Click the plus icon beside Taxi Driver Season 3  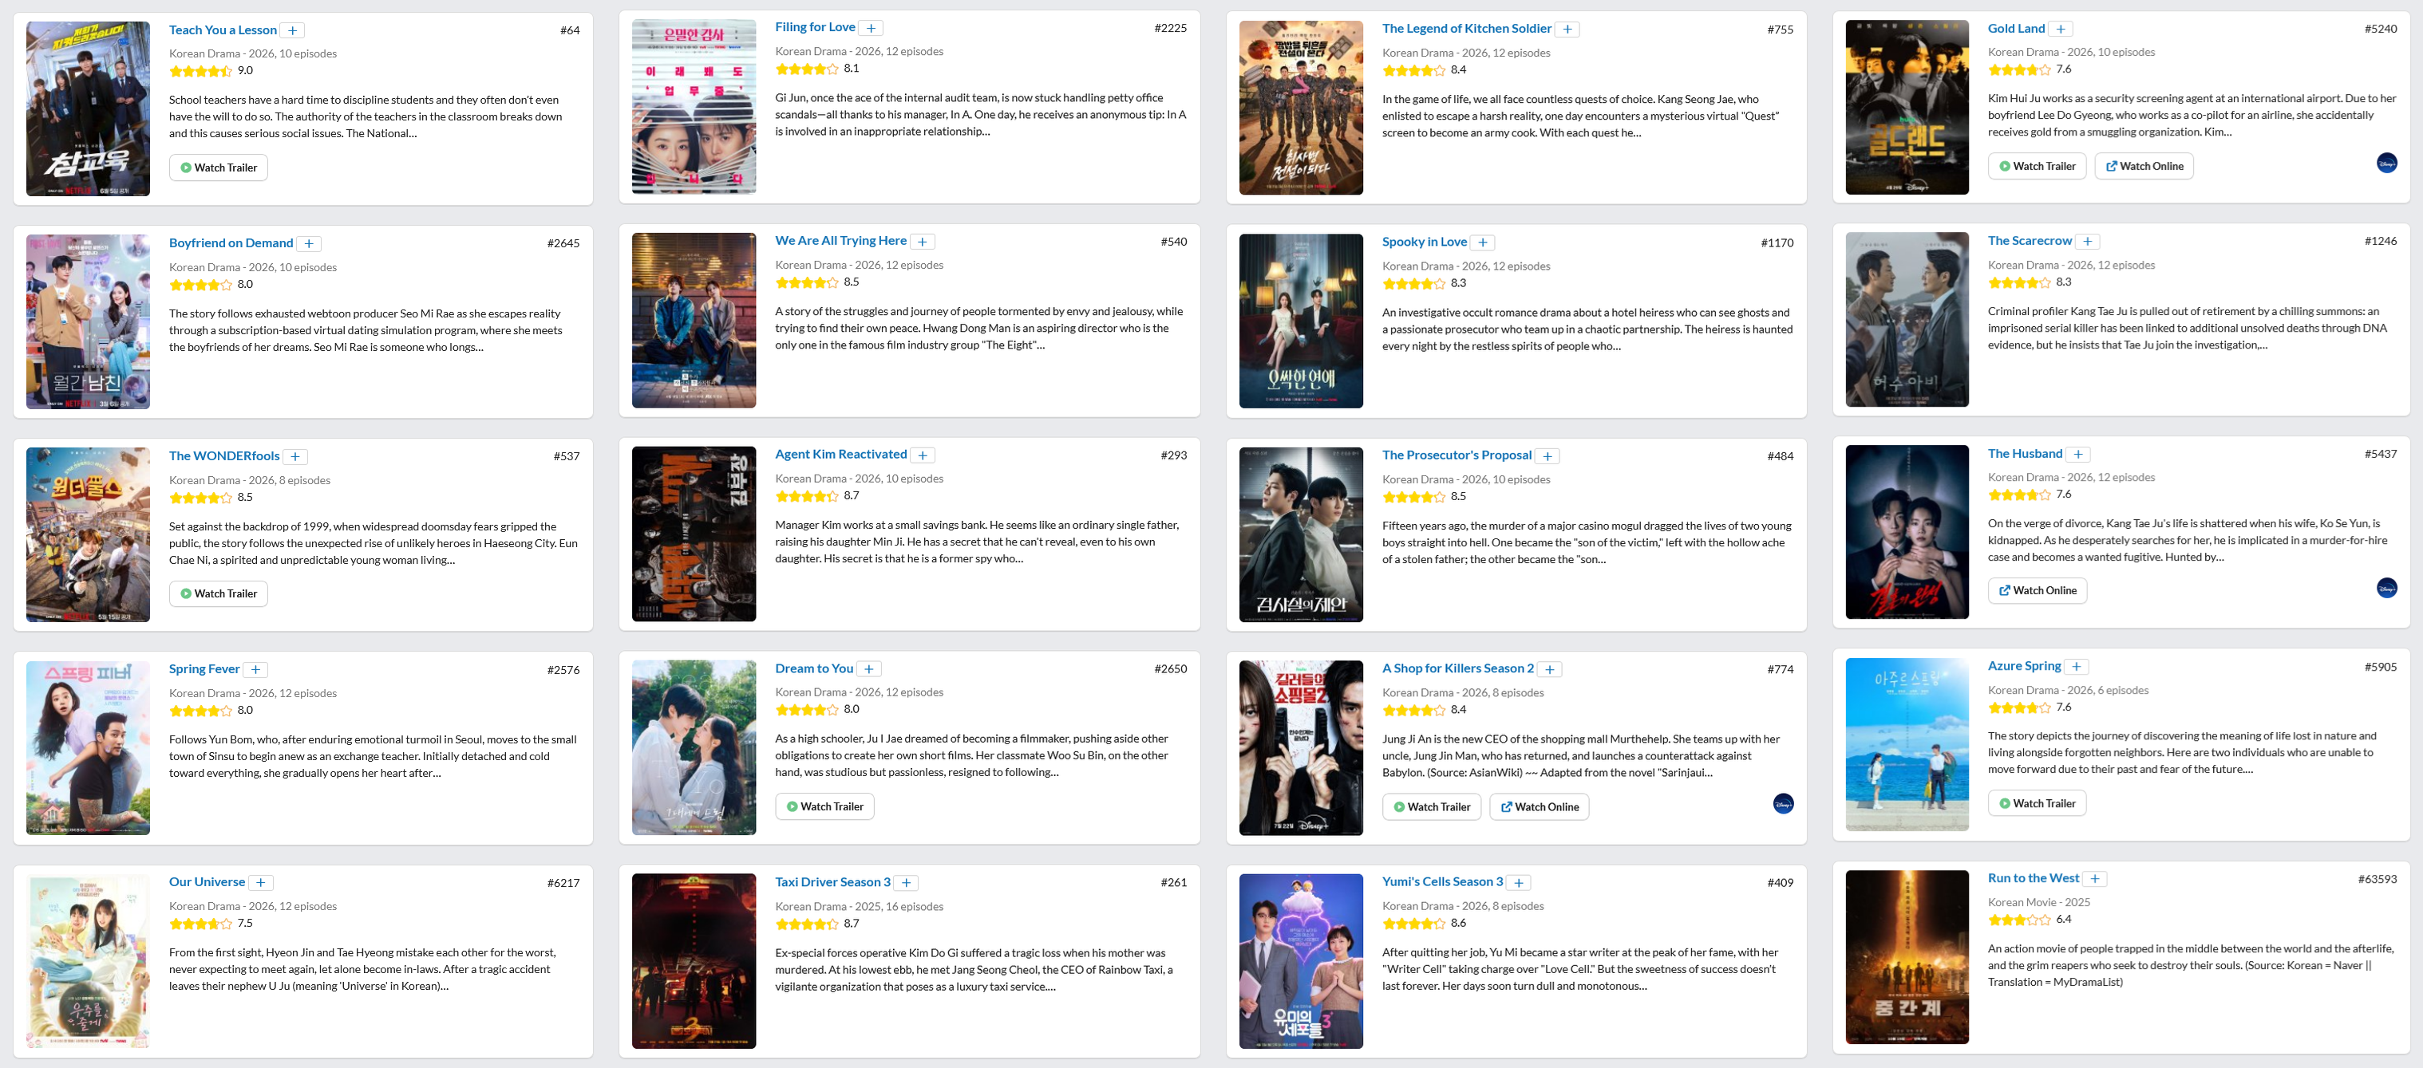tap(907, 884)
